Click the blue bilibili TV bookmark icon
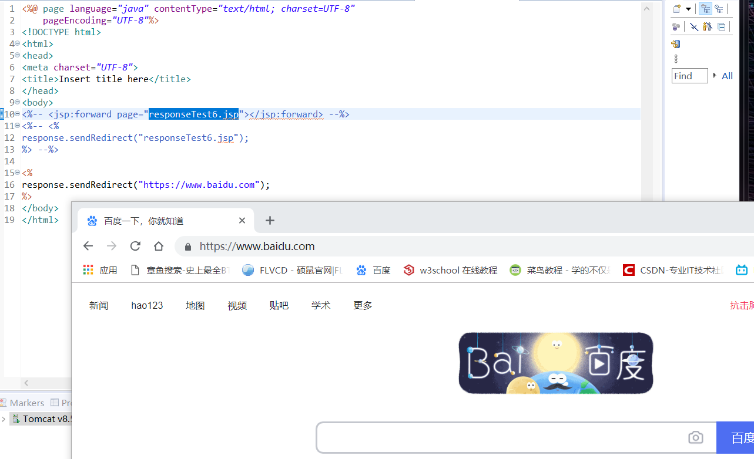Viewport: 754px width, 459px height. (742, 270)
